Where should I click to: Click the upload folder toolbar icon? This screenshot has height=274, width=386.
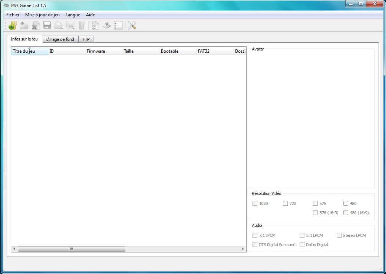tap(24, 25)
